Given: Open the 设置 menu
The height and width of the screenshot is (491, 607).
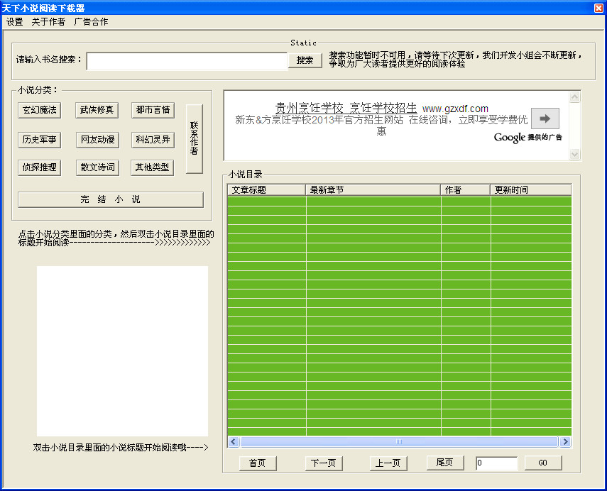Looking at the screenshot, I should [x=13, y=22].
